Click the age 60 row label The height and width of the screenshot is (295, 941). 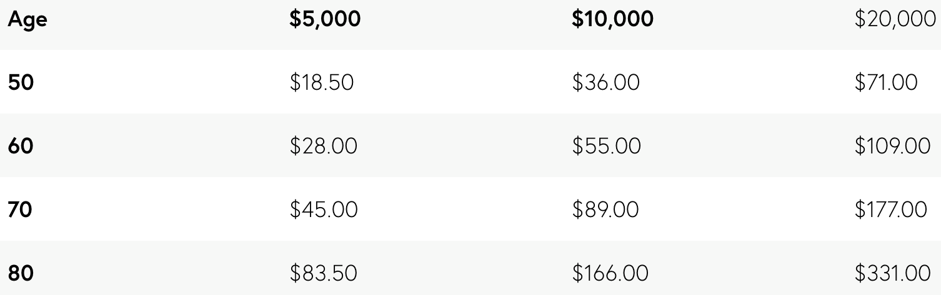tap(21, 147)
